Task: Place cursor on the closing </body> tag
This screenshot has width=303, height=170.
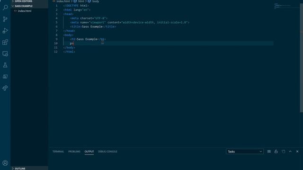Action: (69, 48)
